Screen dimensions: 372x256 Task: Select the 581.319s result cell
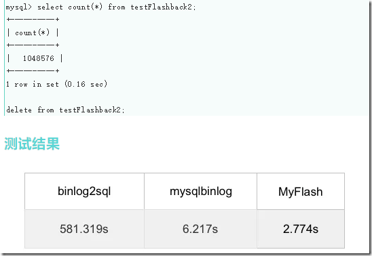click(84, 229)
